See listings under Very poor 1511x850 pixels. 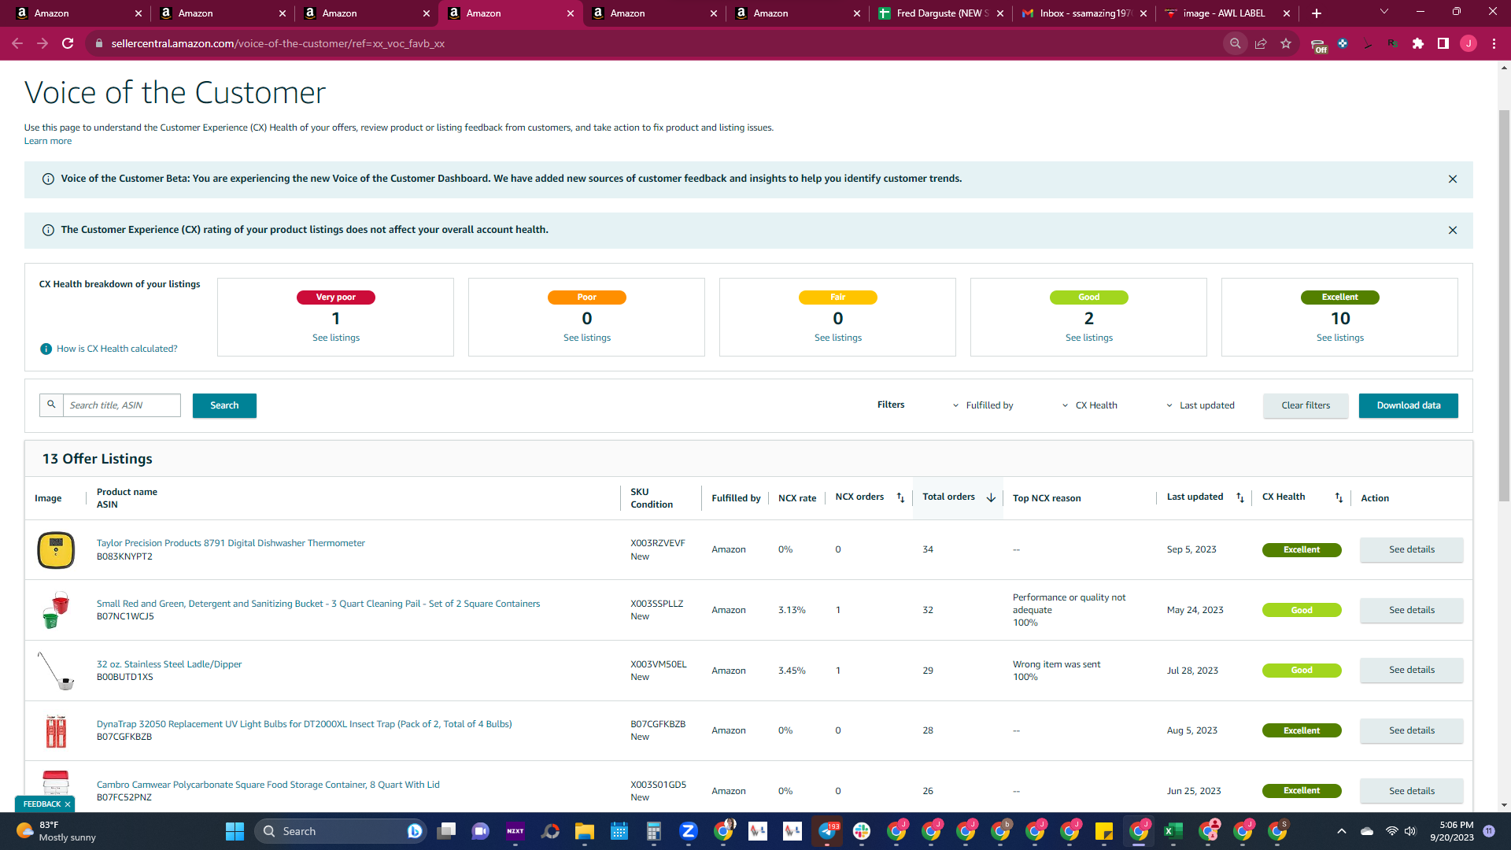[x=336, y=338]
